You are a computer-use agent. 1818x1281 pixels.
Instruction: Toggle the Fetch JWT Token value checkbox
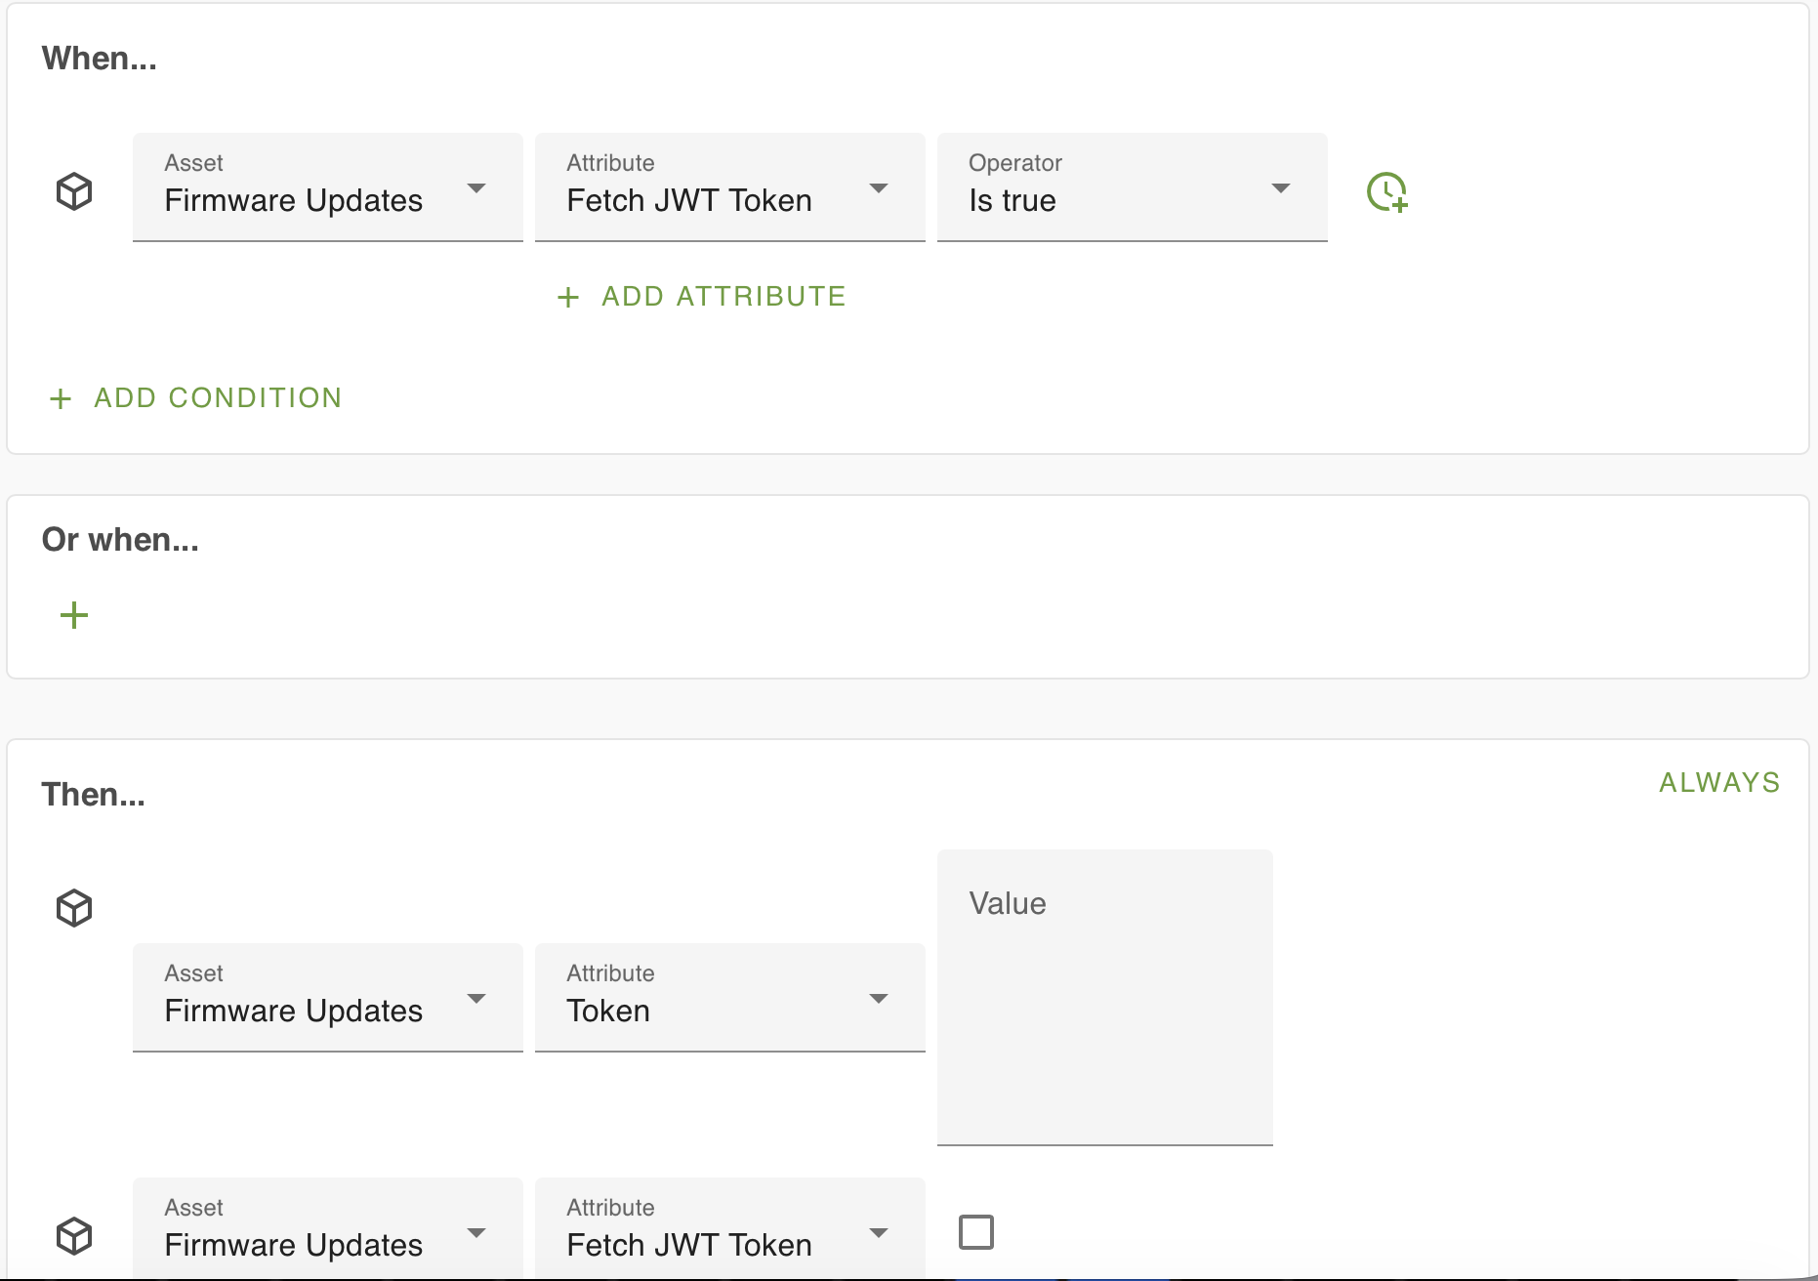tap(976, 1232)
